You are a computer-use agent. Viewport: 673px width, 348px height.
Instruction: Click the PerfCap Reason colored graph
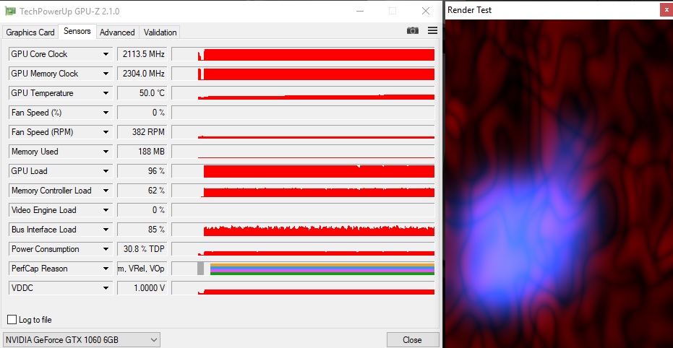pyautogui.click(x=303, y=269)
